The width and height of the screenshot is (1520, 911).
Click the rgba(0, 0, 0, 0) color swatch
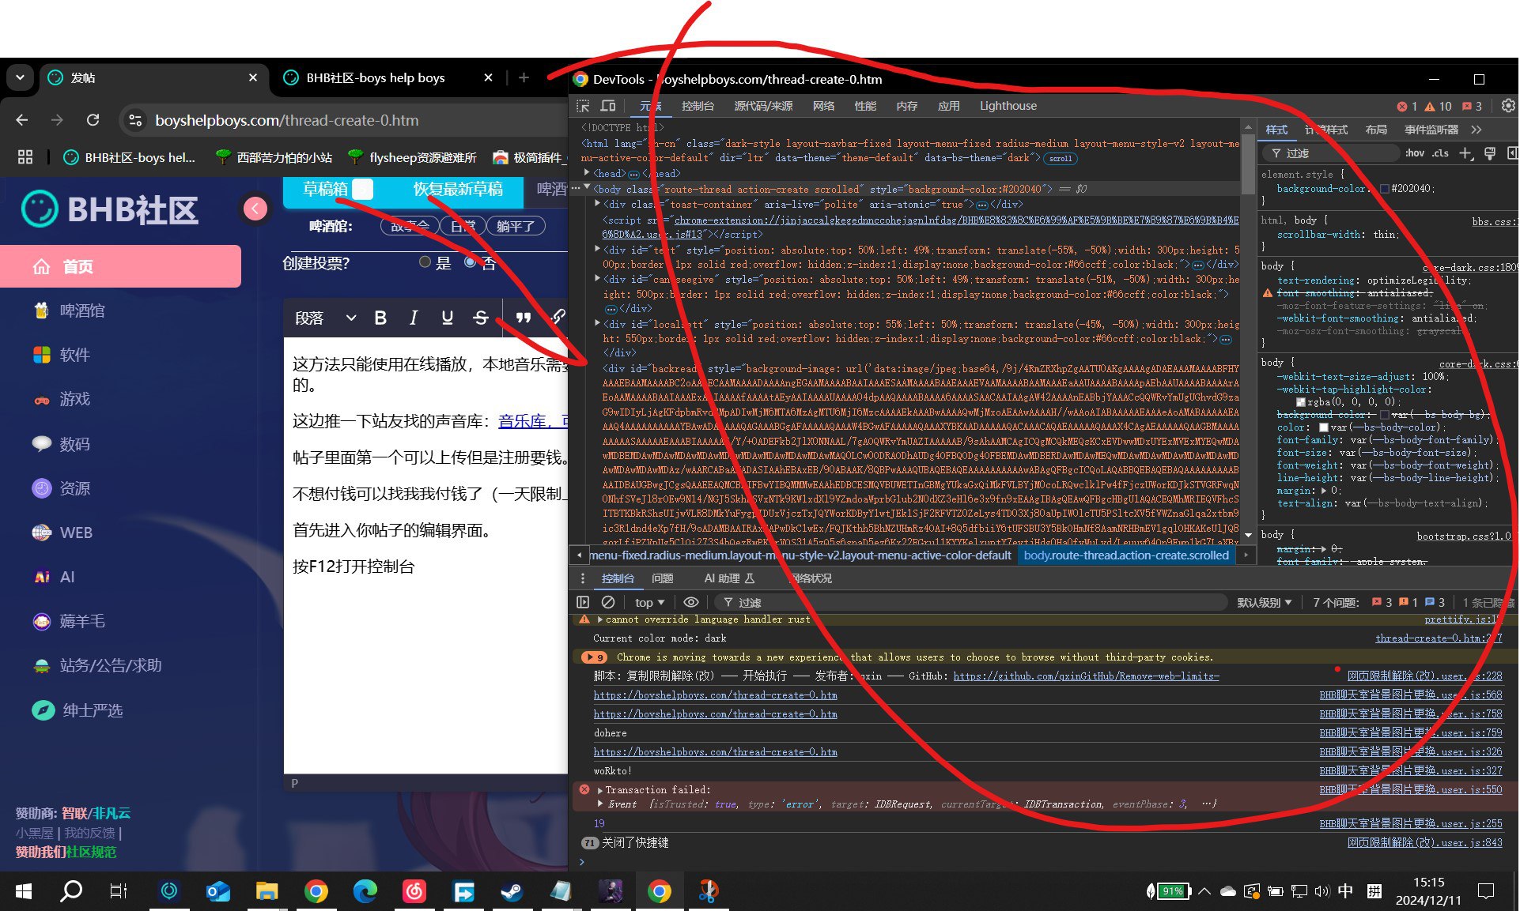point(1301,402)
